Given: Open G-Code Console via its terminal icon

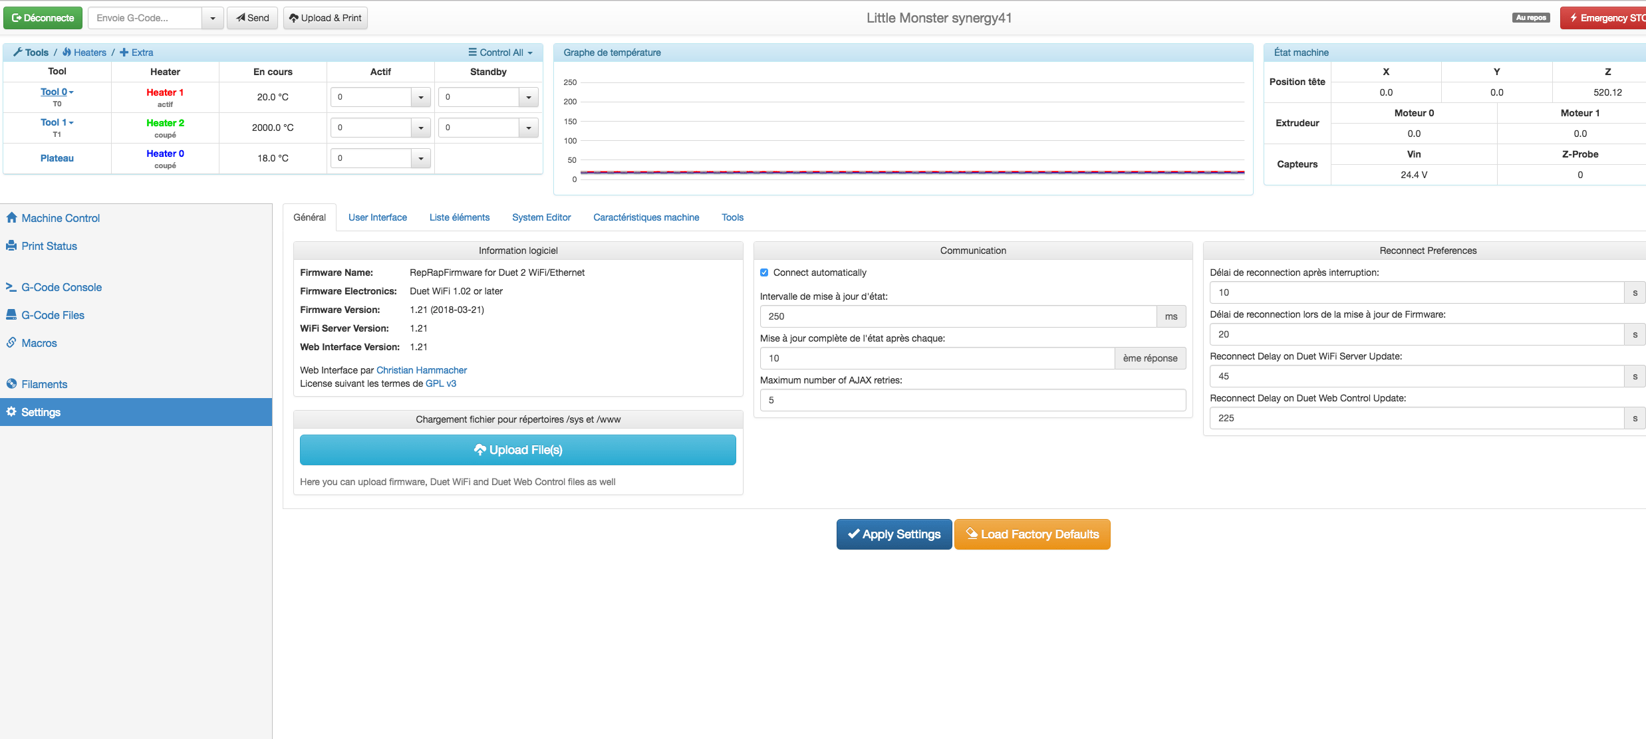Looking at the screenshot, I should [11, 286].
